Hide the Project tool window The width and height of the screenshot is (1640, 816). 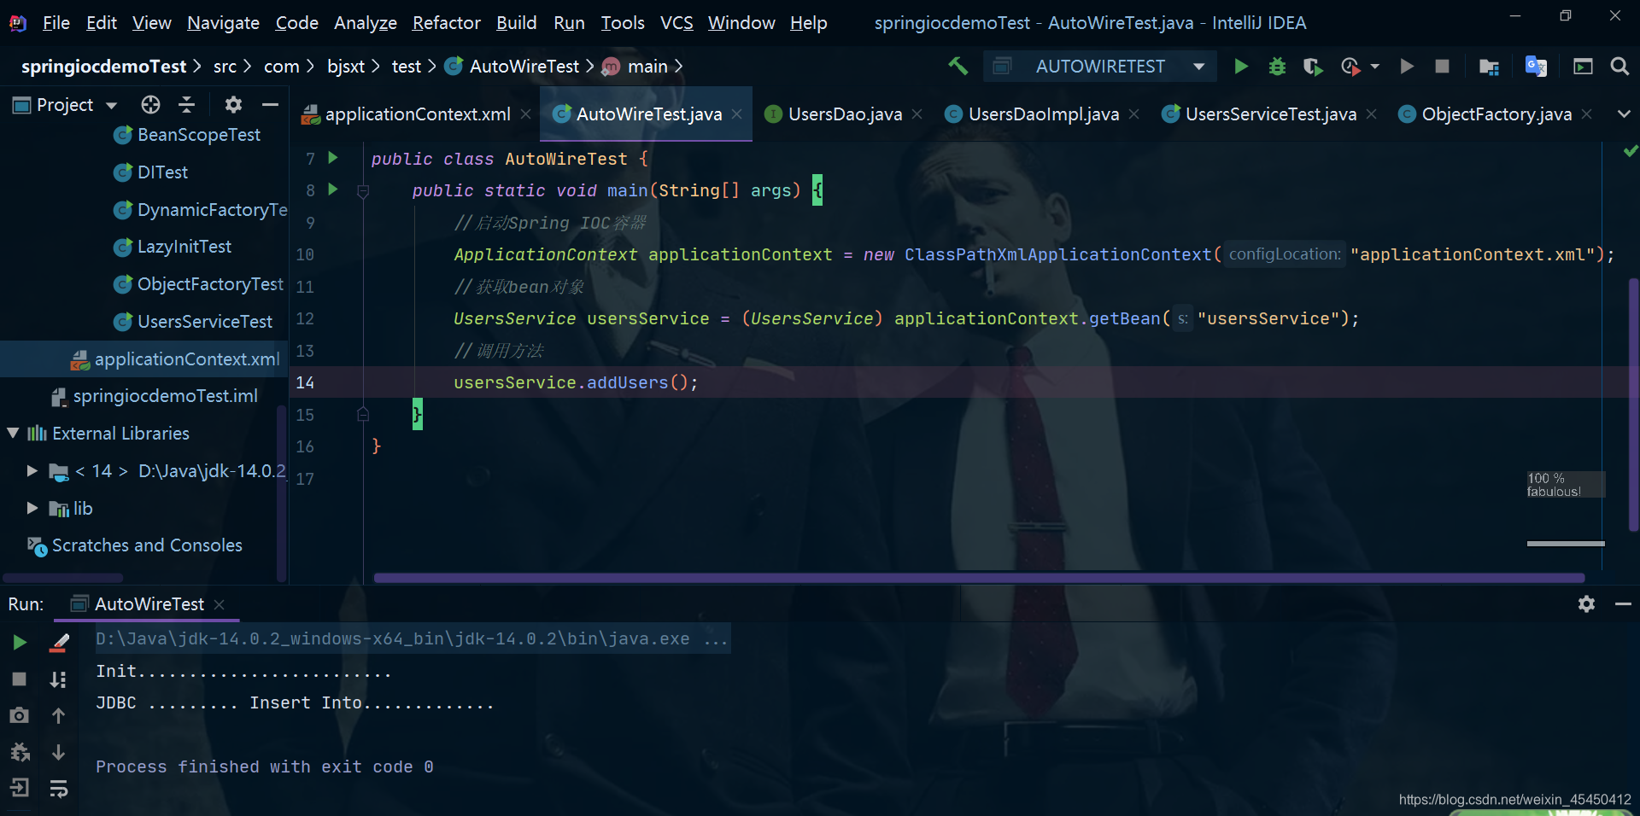point(270,104)
